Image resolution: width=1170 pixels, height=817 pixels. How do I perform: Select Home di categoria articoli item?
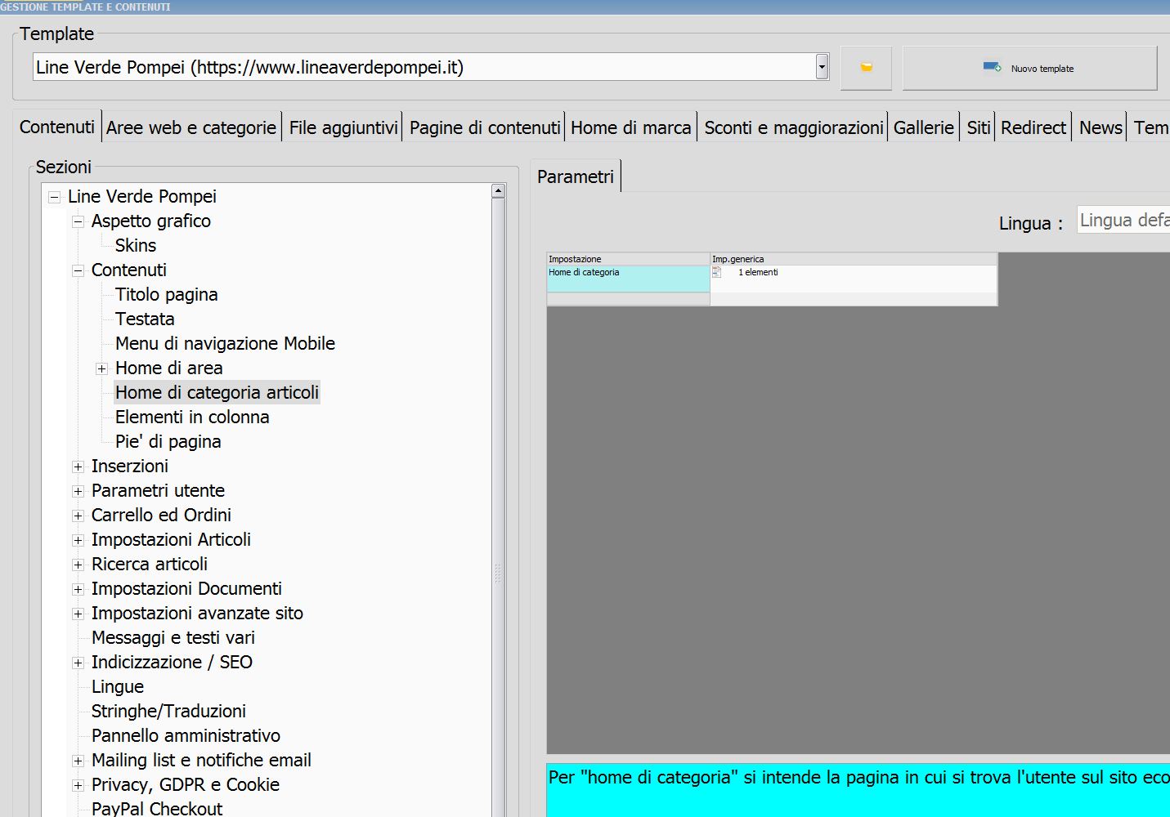(217, 392)
